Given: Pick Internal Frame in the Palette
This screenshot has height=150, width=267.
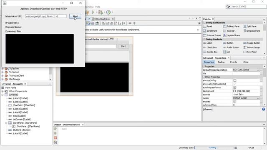Looking at the screenshot, I should 212,35.
